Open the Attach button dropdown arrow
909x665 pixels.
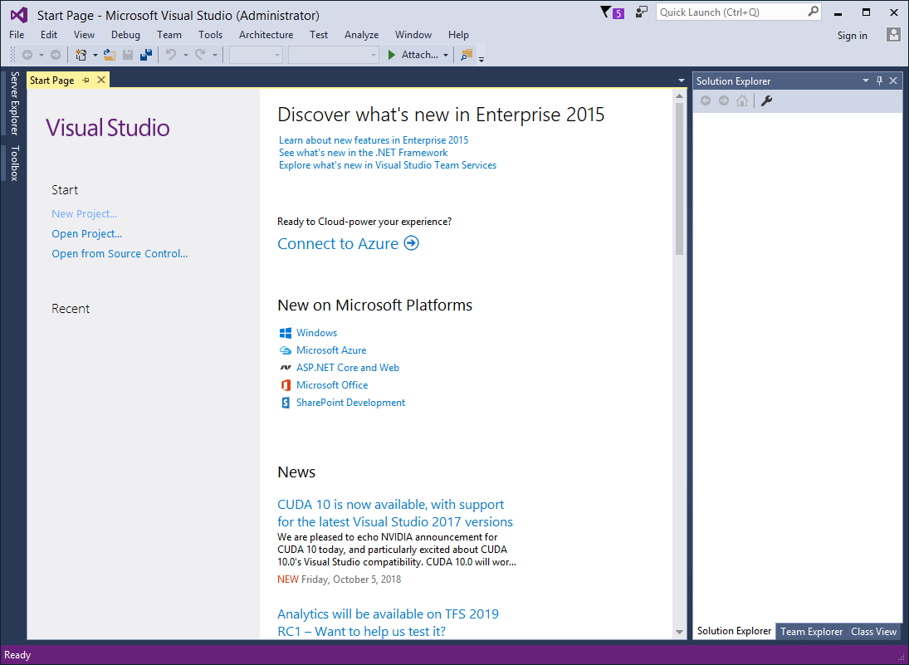(445, 55)
